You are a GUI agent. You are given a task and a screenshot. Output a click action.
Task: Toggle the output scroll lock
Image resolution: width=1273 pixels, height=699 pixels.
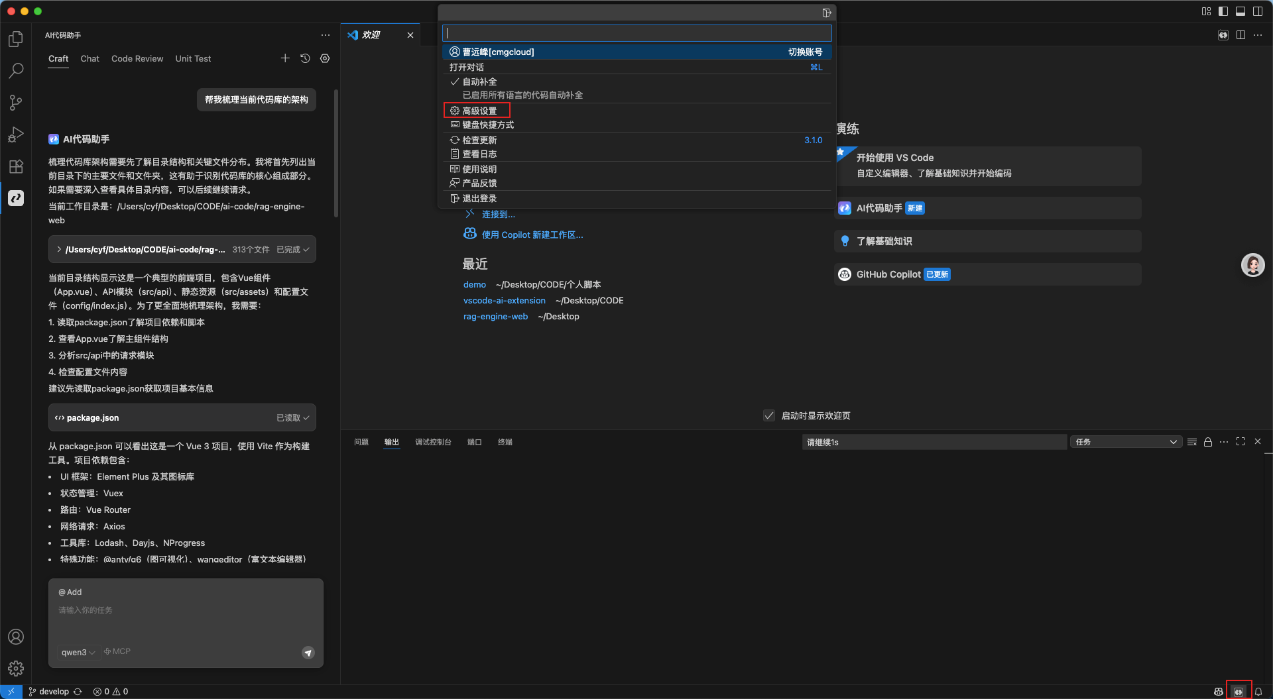click(1208, 442)
